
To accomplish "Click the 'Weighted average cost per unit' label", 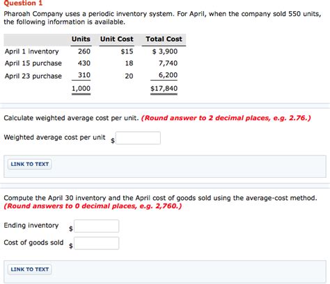I will 54,137.
